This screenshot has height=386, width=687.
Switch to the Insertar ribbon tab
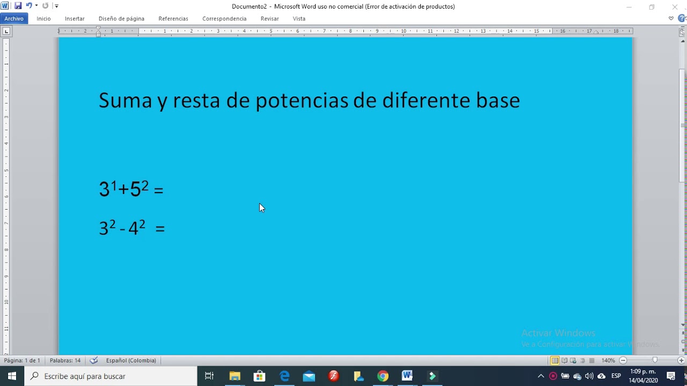click(75, 18)
